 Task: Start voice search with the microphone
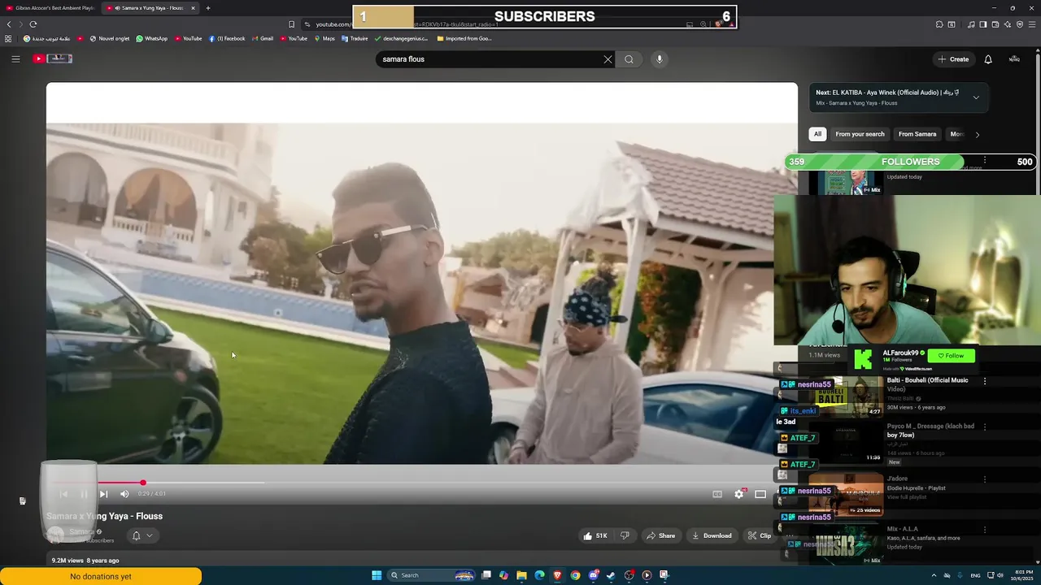660,59
